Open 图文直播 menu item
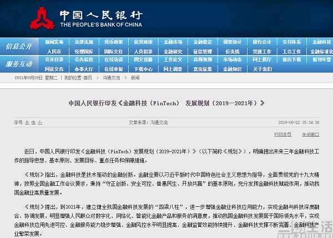Screen dimensions: 333x238 coord(143,59)
